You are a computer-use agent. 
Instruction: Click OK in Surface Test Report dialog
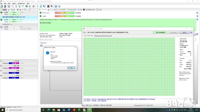71,68
